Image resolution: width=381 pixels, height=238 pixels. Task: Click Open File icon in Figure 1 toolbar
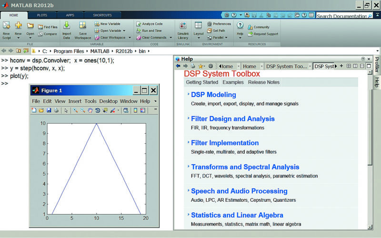click(41, 110)
